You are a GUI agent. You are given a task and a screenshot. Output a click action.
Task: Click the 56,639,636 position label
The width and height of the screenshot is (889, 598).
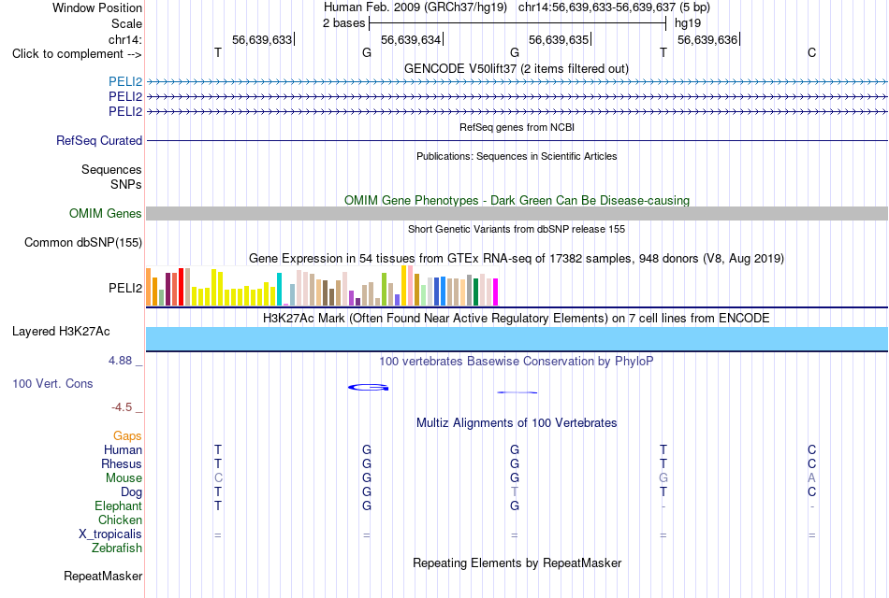point(707,39)
